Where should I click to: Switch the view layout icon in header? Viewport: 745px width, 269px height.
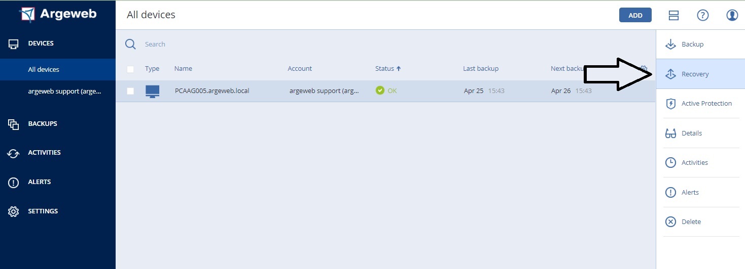pyautogui.click(x=673, y=15)
